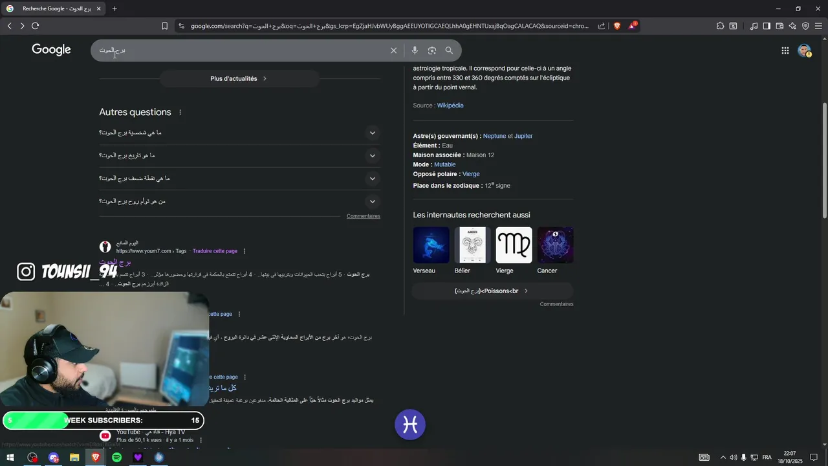
Task: Open the notification center icon
Action: tap(814, 458)
